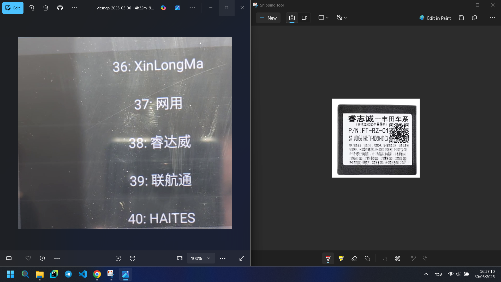
Task: Open the three-dot menu next to Photos app icon
Action: pos(192,8)
